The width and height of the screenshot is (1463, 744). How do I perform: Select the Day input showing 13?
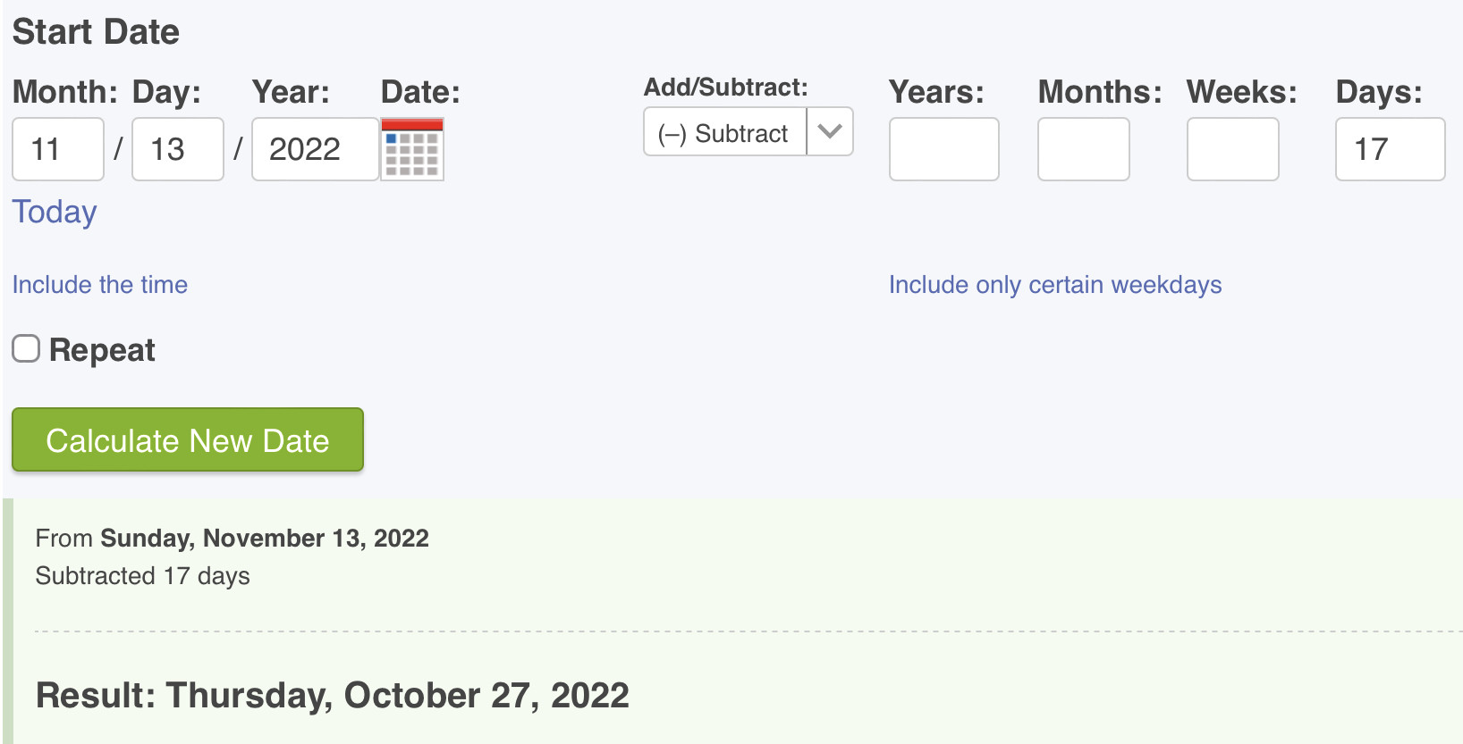177,149
